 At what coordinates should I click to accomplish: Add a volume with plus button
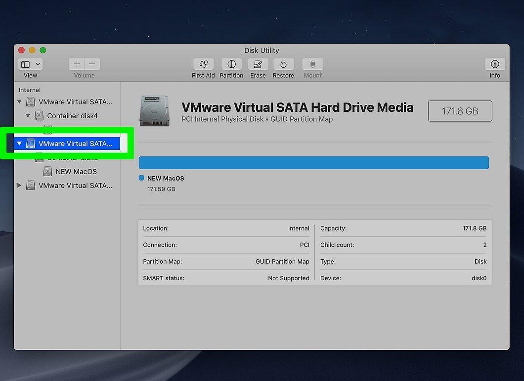pos(77,64)
